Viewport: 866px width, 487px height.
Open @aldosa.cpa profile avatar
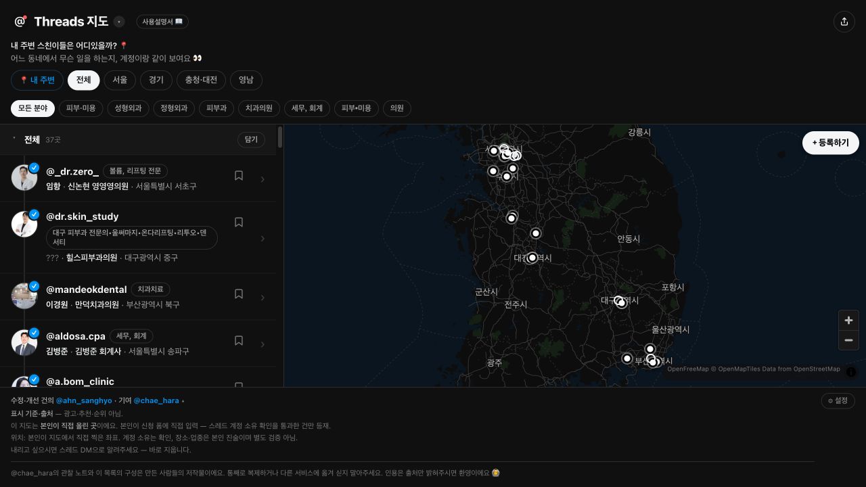click(x=24, y=342)
